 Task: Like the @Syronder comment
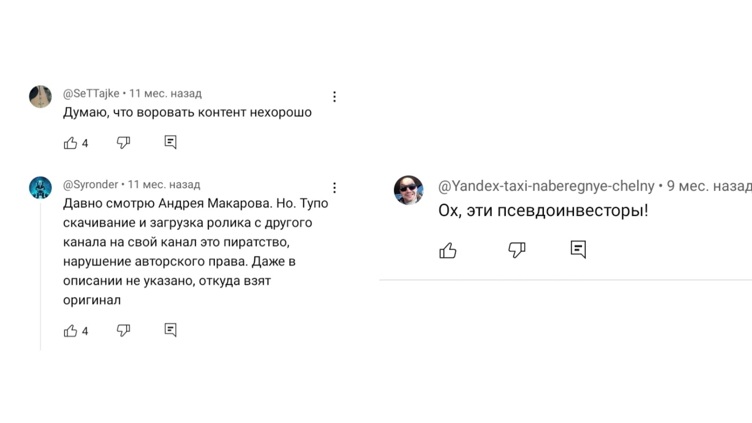click(70, 331)
